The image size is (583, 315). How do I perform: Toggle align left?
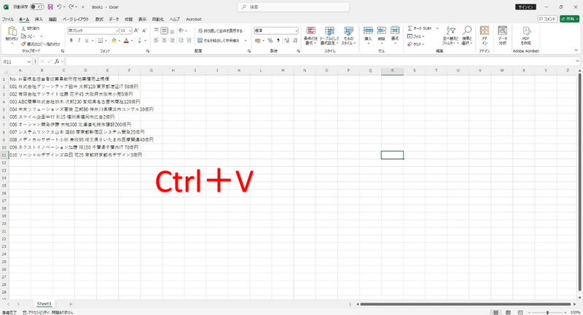point(157,41)
